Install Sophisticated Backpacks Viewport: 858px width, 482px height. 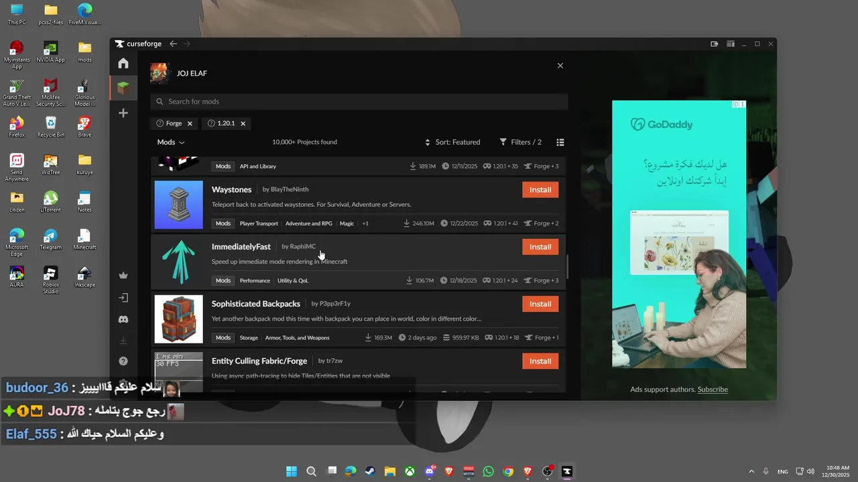click(540, 304)
